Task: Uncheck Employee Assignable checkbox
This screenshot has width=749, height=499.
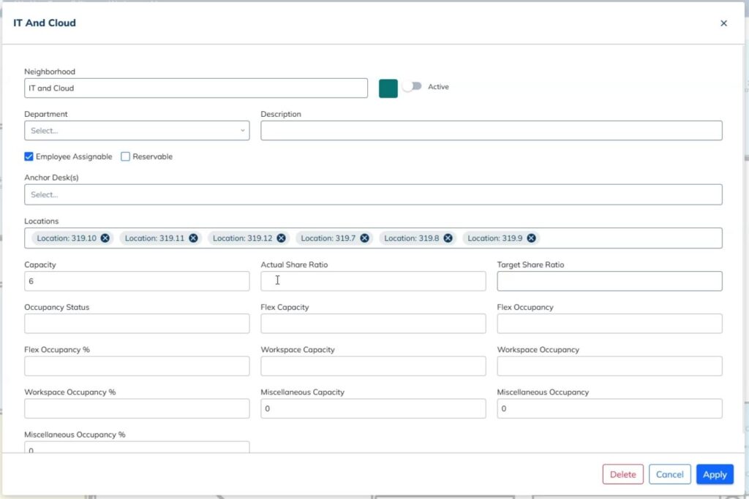Action: point(29,156)
